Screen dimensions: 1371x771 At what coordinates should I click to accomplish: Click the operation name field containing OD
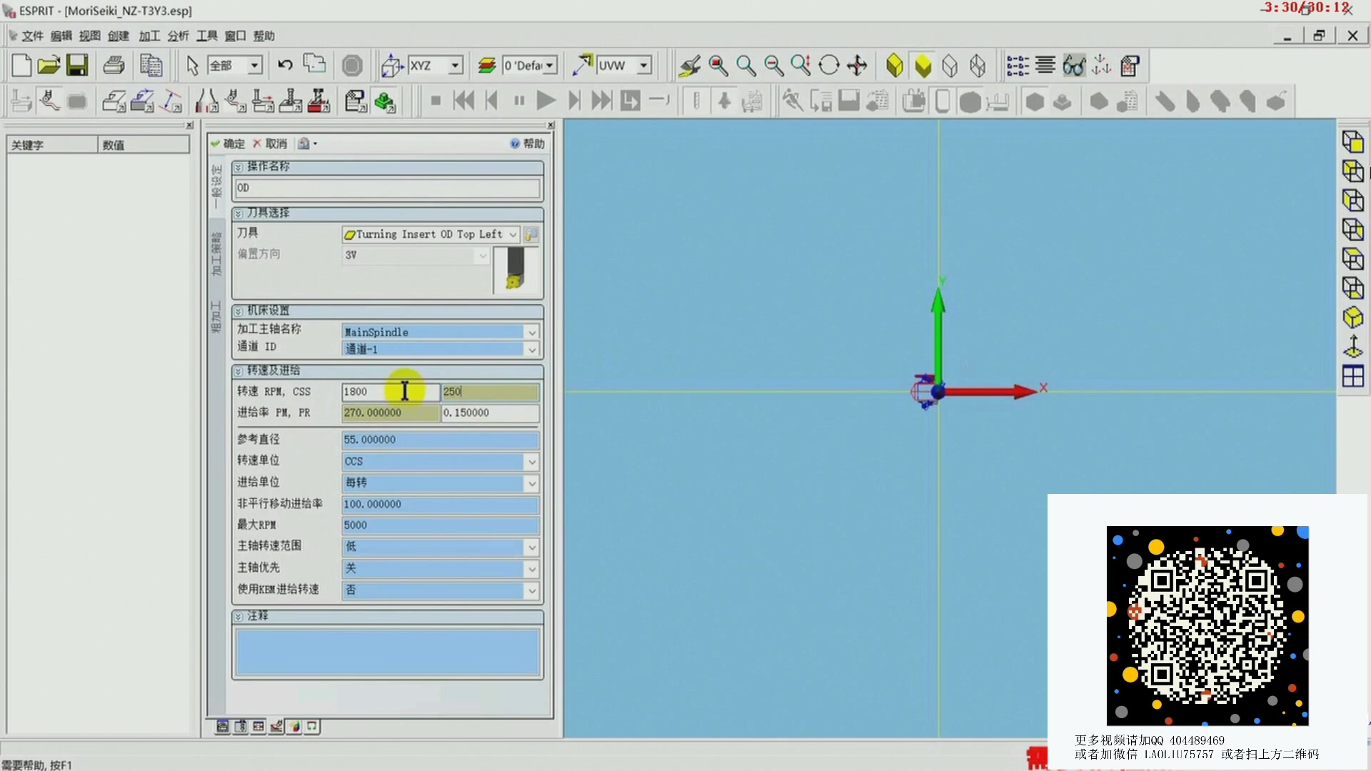pos(387,188)
